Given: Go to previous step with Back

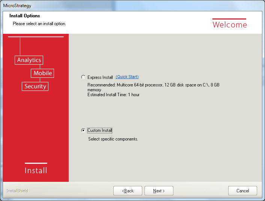Looking at the screenshot, I should 128,191.
